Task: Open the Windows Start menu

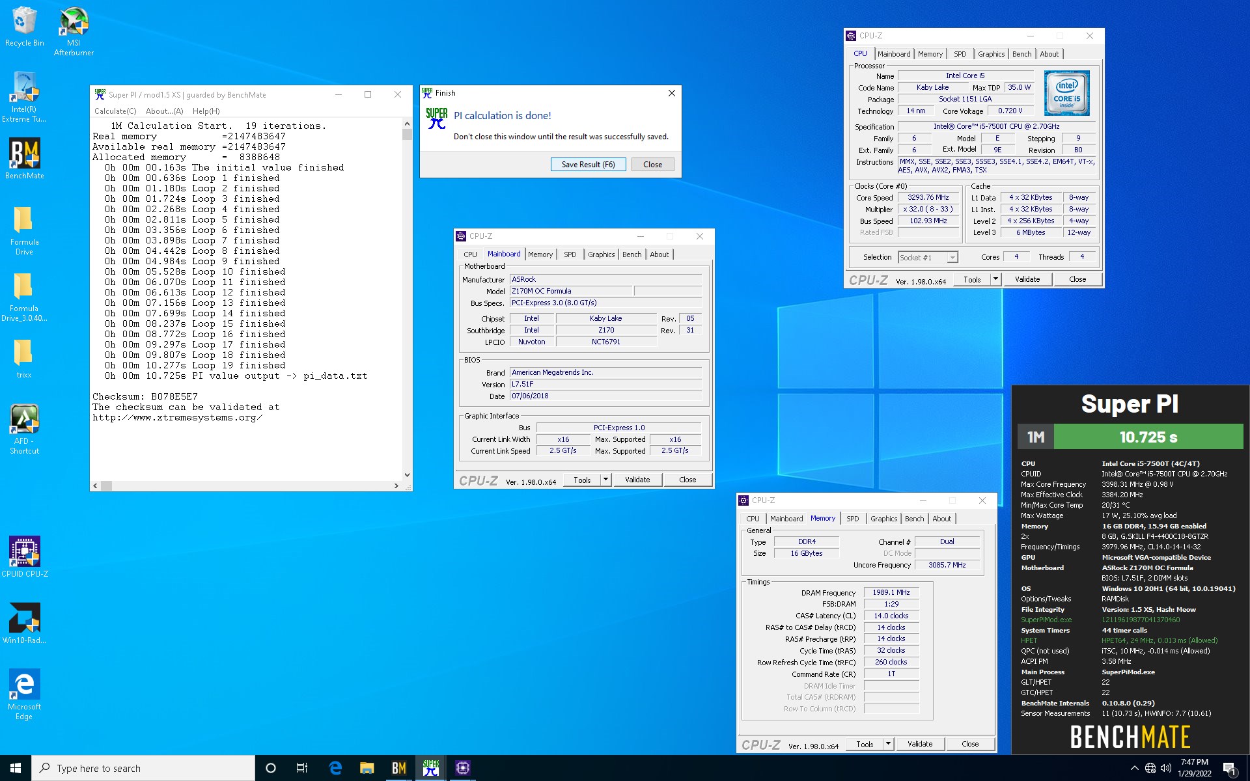Action: point(16,768)
